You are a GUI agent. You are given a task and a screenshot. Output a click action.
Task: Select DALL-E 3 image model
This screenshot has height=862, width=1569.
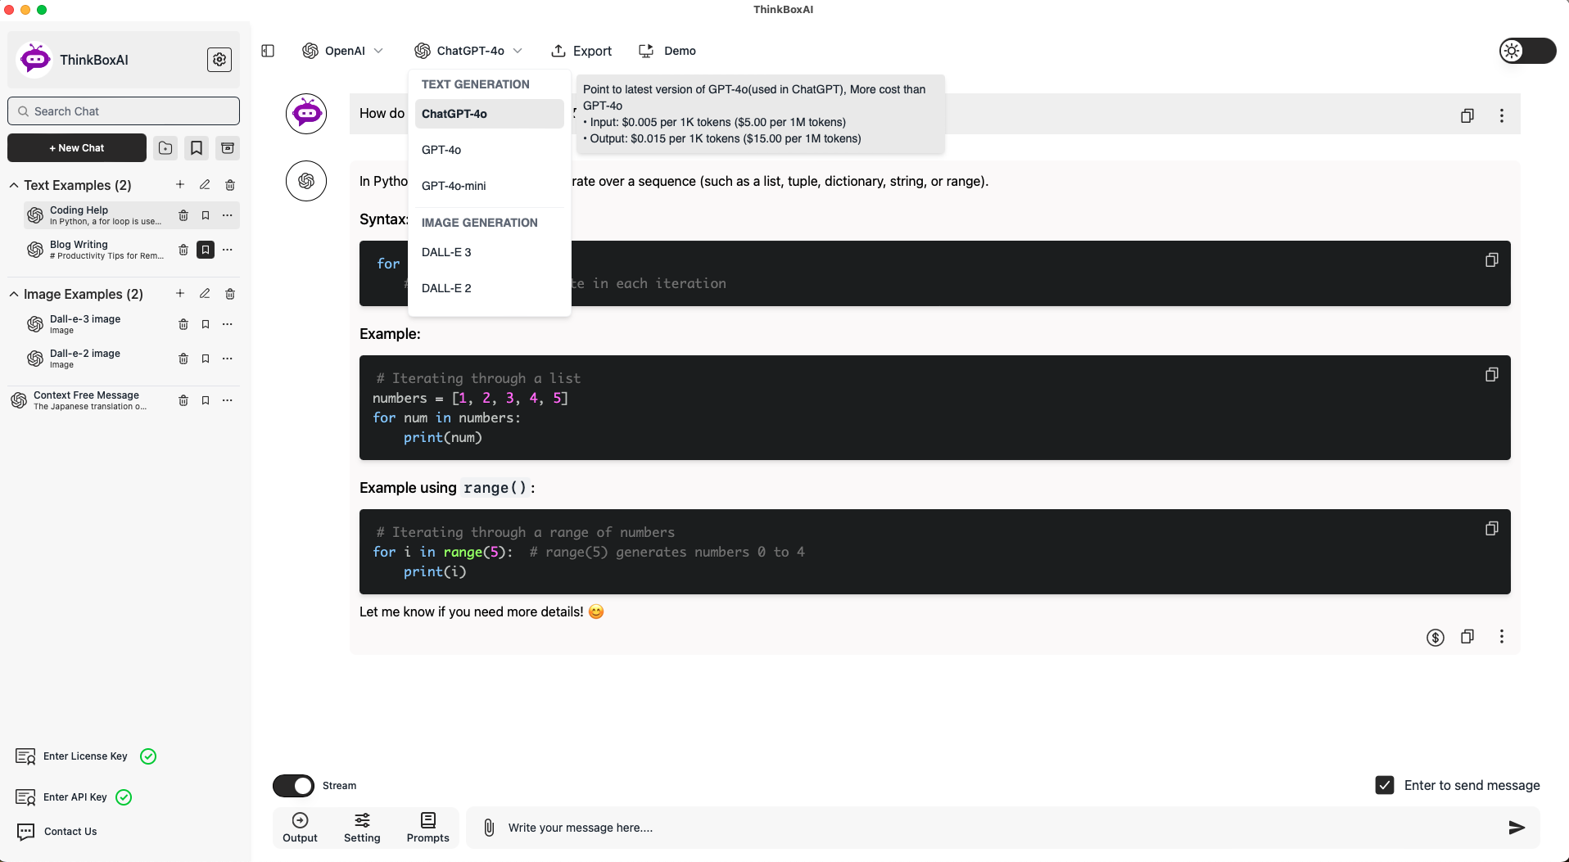click(489, 252)
